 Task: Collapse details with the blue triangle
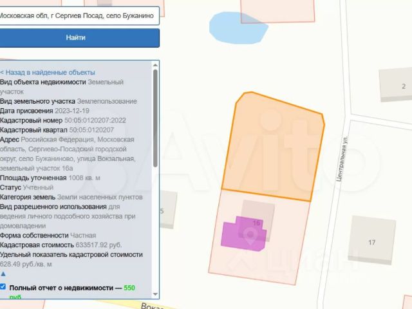click(3, 274)
